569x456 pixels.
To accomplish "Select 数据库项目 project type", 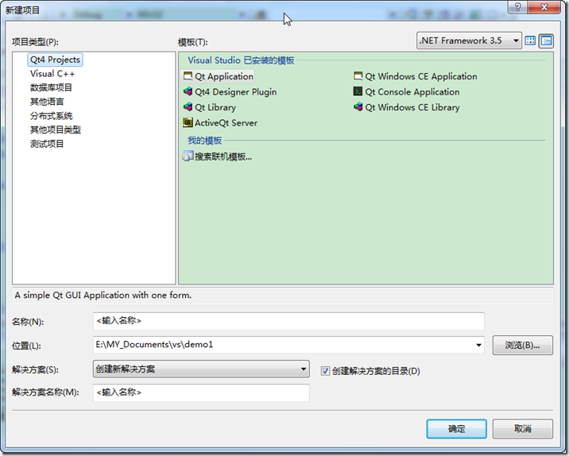I will (51, 87).
